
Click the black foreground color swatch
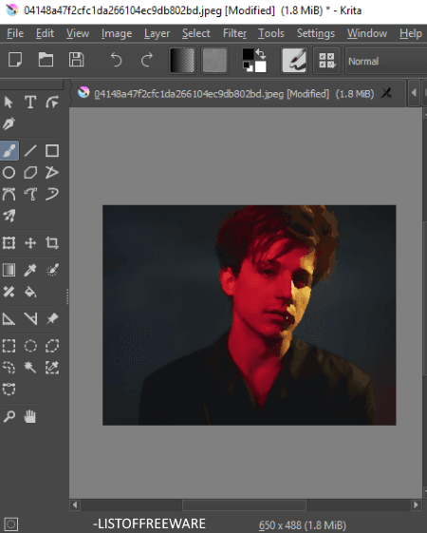click(248, 54)
